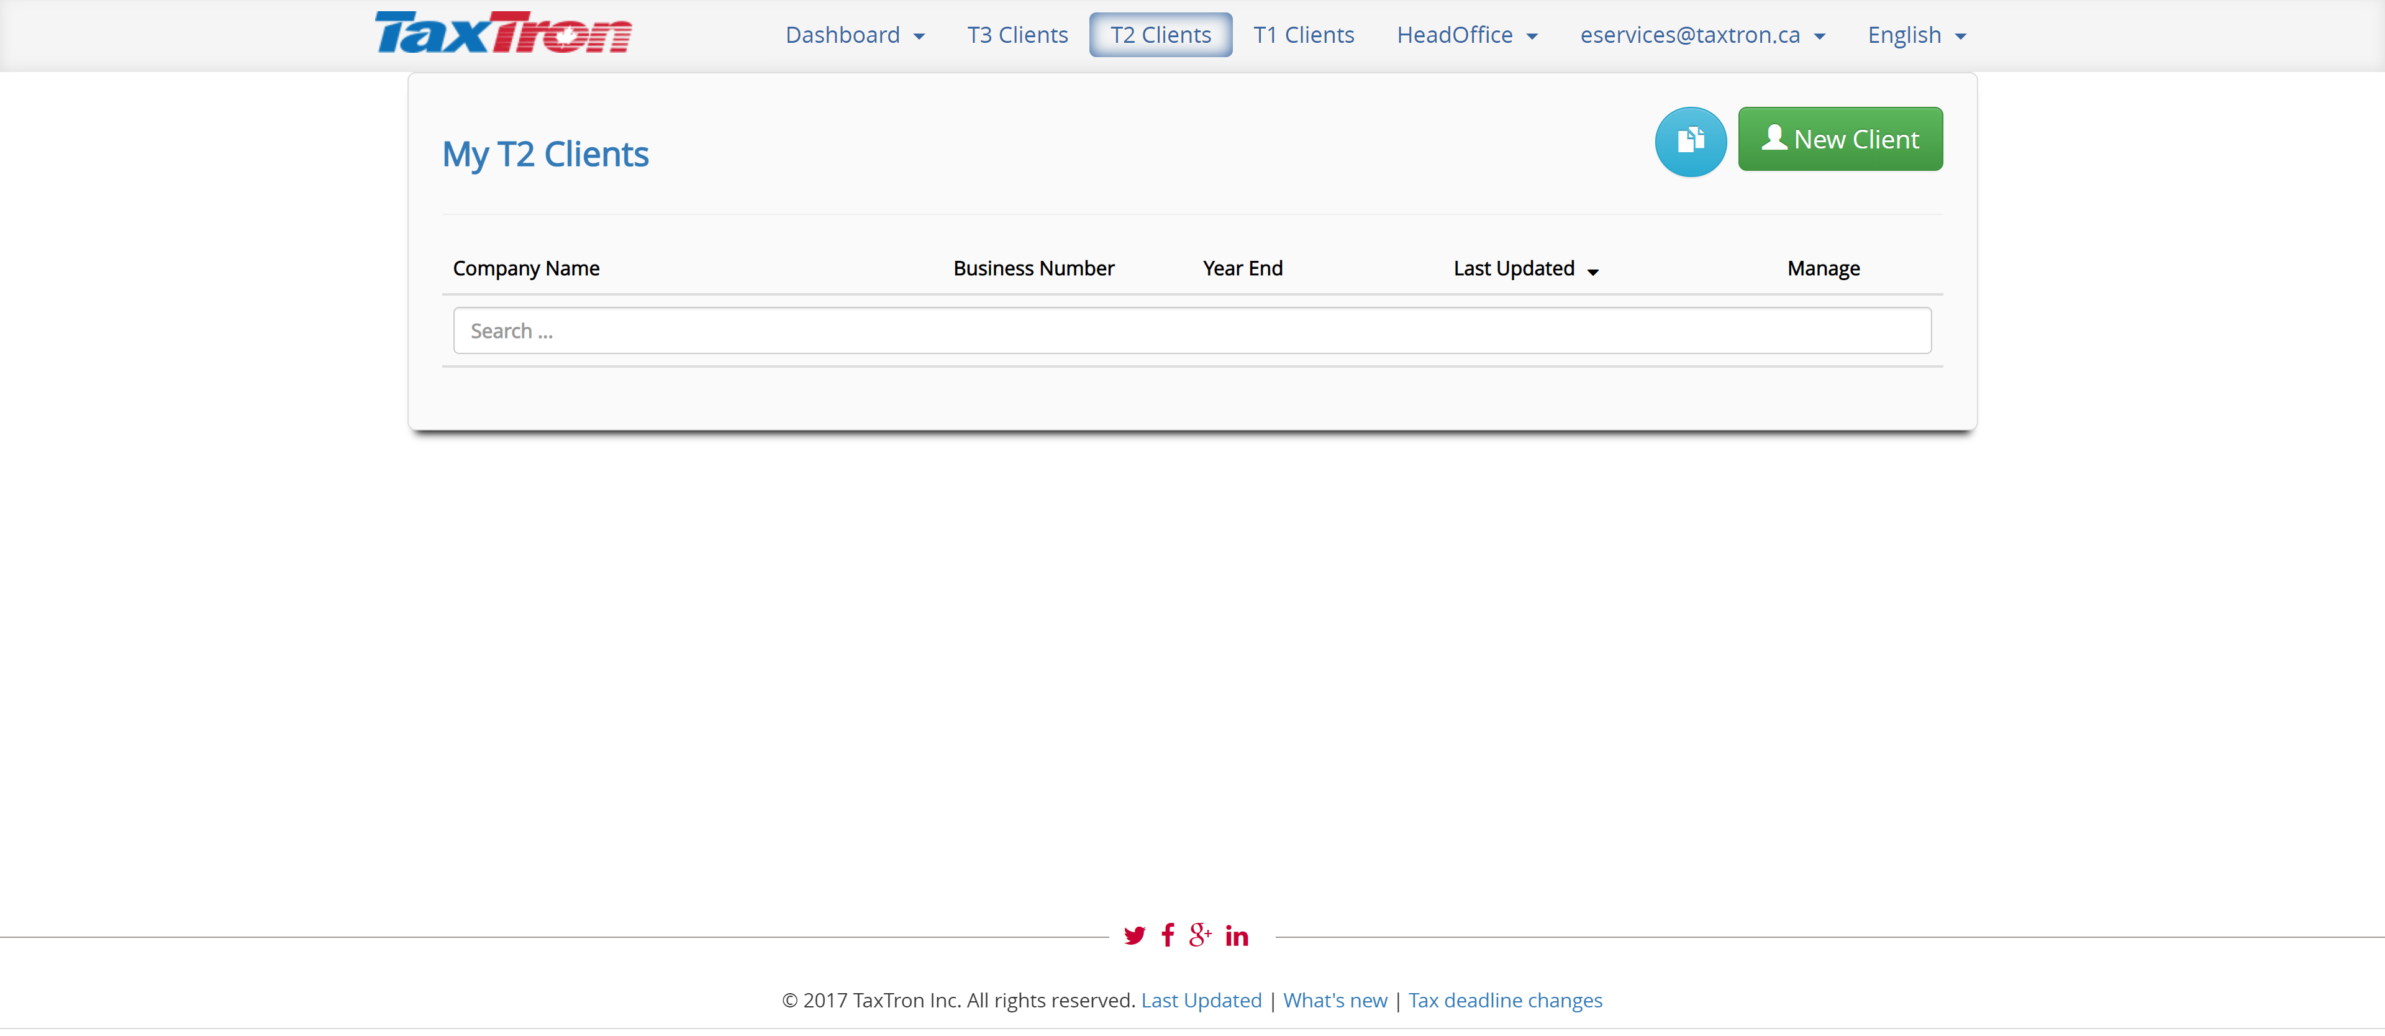Sort by Company Name column header

coord(526,268)
